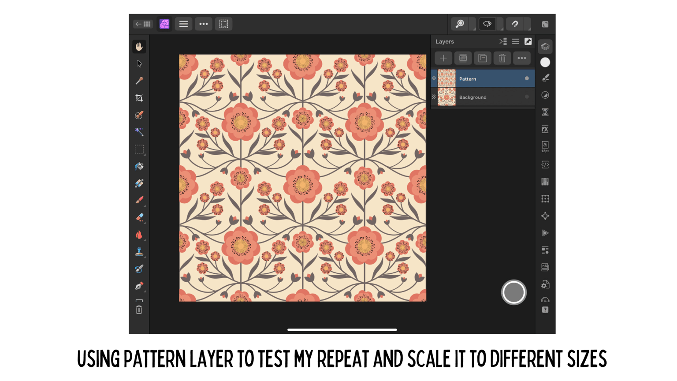Open the Photo Persona menu
The height and width of the screenshot is (381, 677).
pos(164,24)
